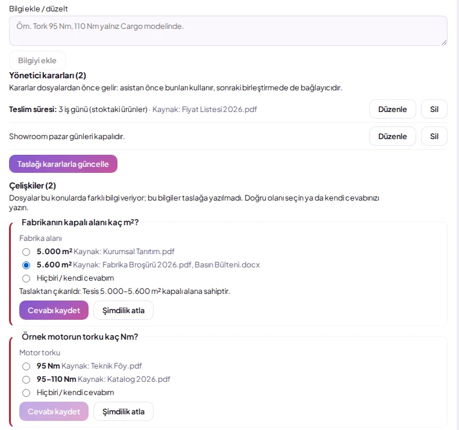459x430 pixels.
Task: Select the 5.000 m² radio option
Action: click(x=26, y=252)
